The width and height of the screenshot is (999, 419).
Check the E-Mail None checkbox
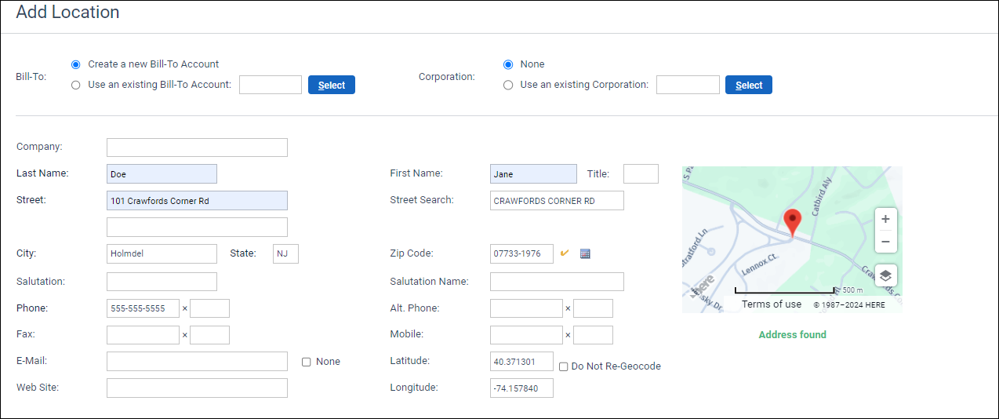pyautogui.click(x=307, y=362)
